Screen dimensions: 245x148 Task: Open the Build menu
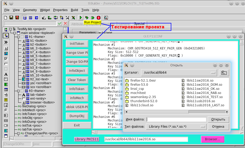coord(74,10)
